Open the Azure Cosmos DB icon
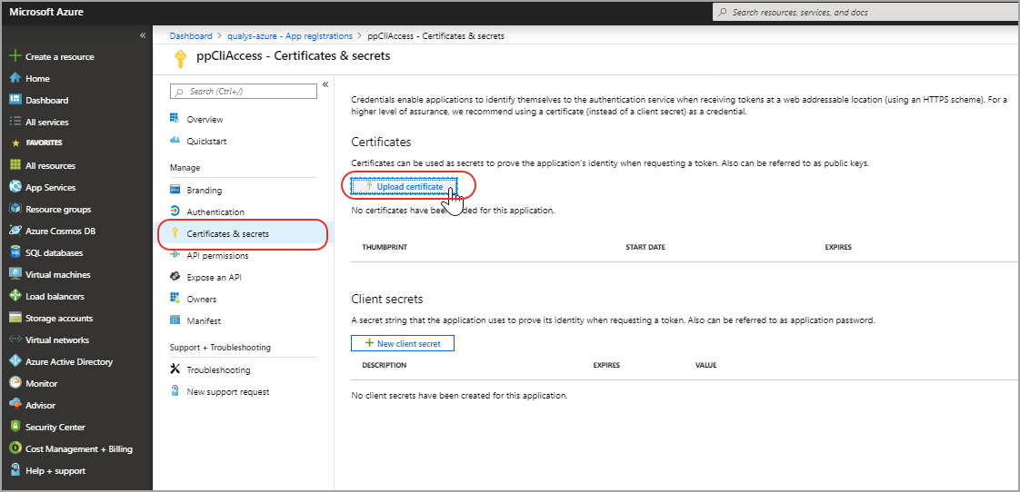The height and width of the screenshot is (492, 1020). point(15,231)
